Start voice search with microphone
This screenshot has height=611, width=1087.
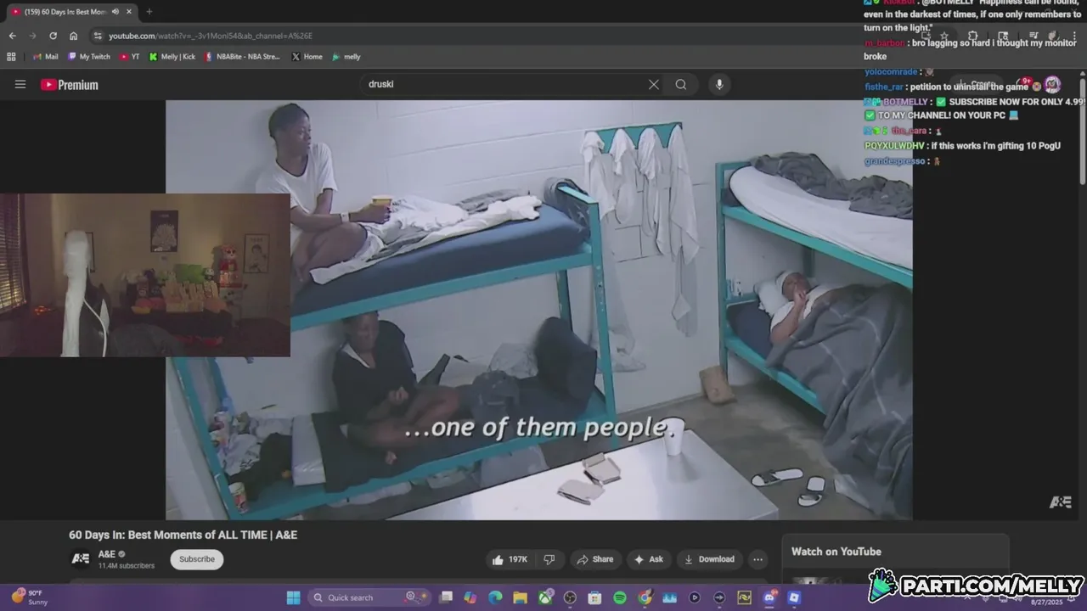(719, 84)
